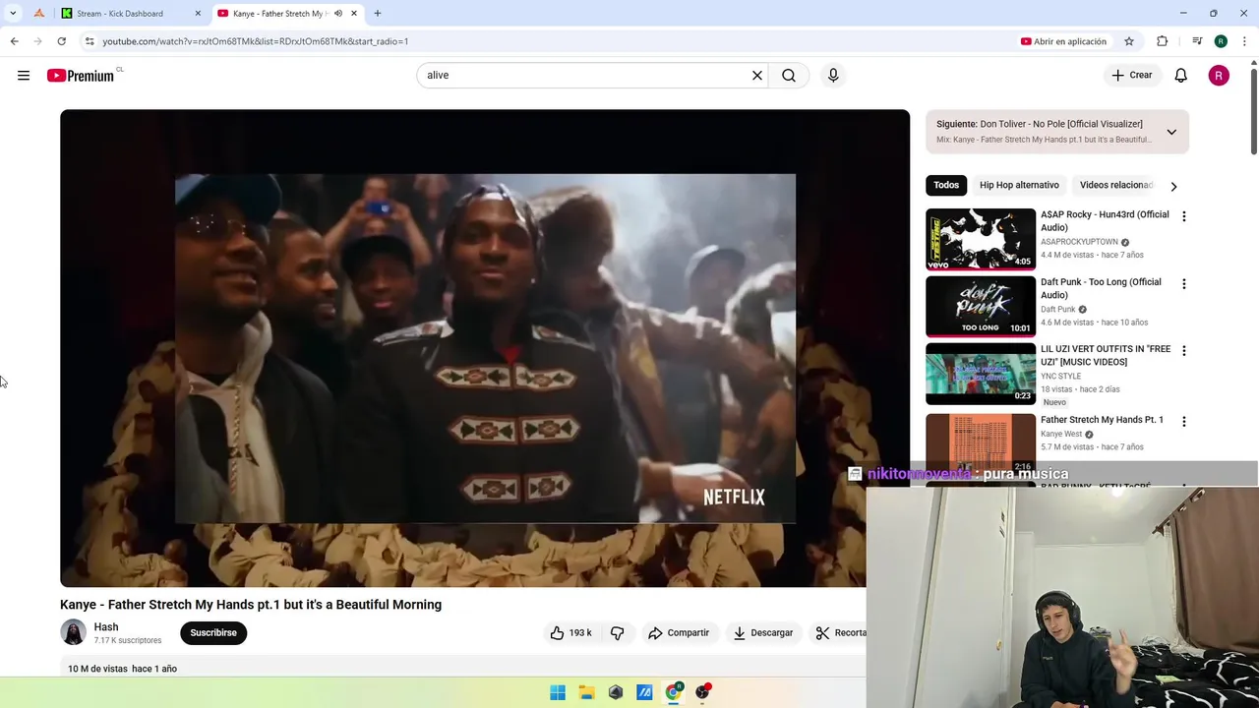
Task: Click the 'ASAPROCKYUPTOWN' channel name
Action: click(1079, 242)
